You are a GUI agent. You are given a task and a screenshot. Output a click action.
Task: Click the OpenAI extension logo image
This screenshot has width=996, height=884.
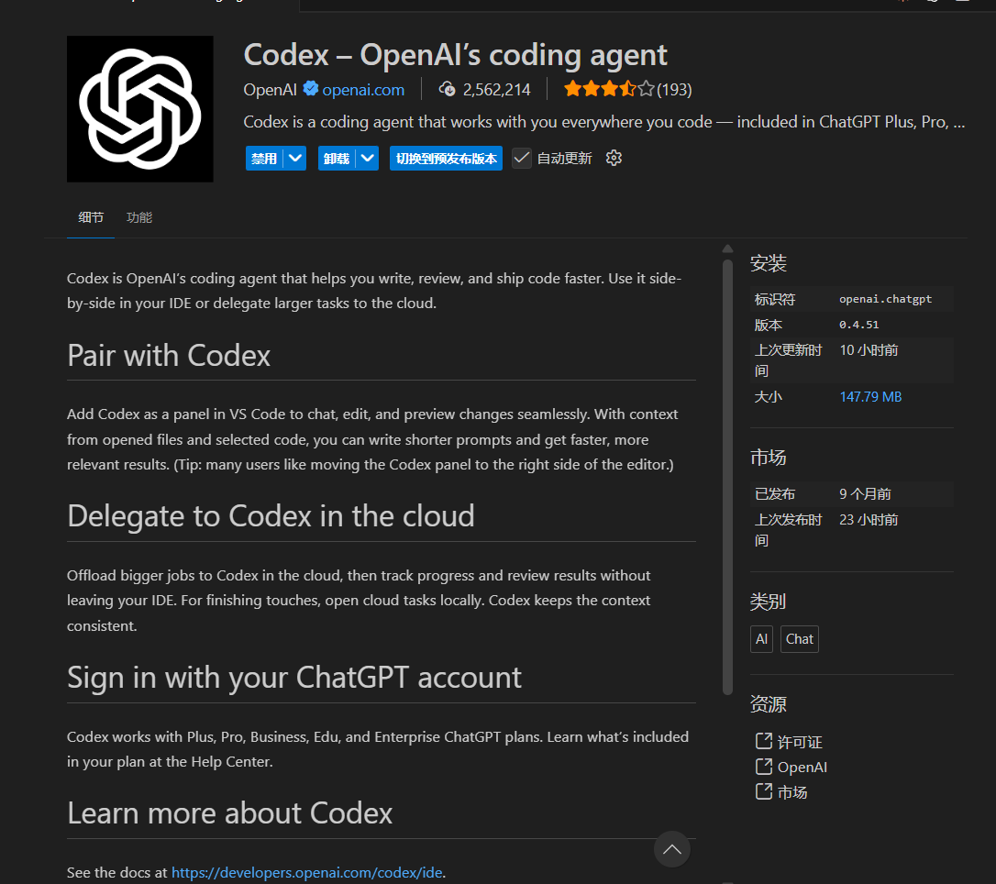[x=139, y=108]
